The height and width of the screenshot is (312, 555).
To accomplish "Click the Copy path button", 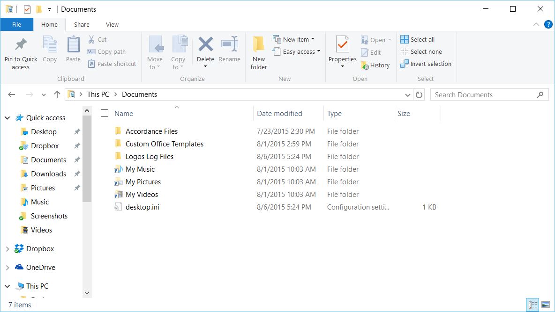I will click(108, 52).
